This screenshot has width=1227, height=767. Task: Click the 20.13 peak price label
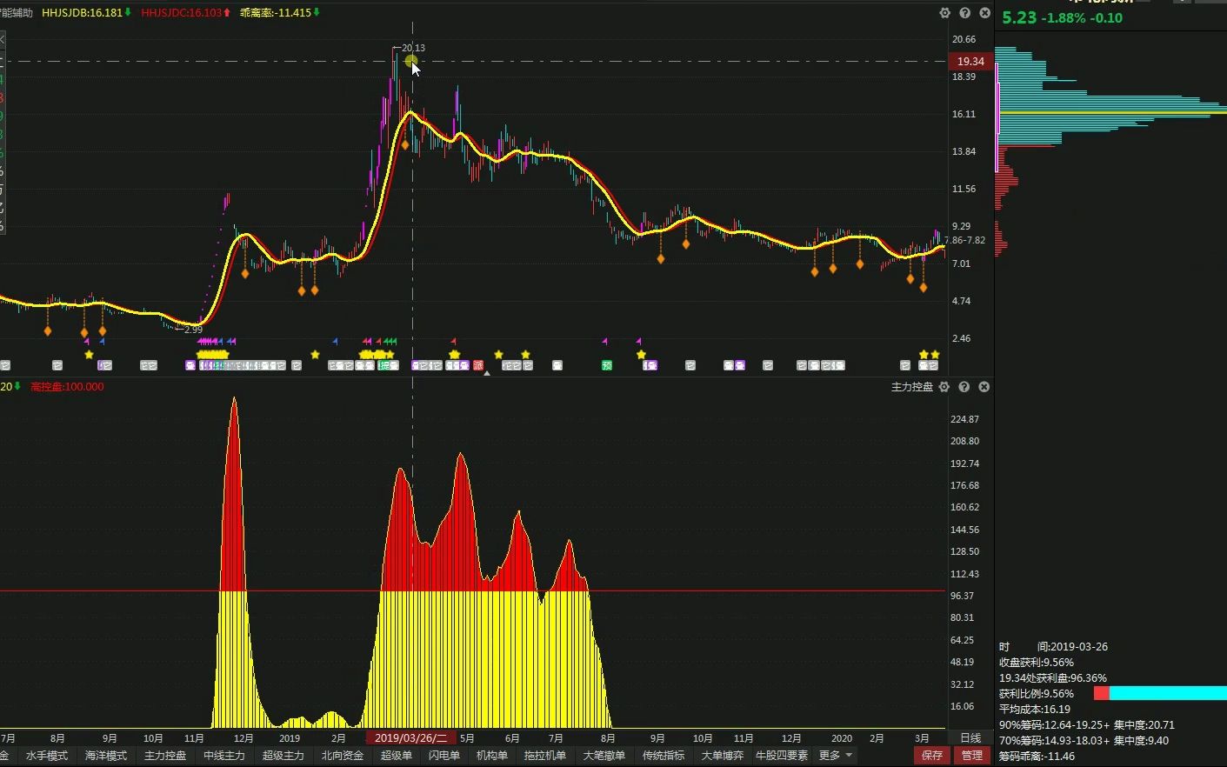coord(413,48)
